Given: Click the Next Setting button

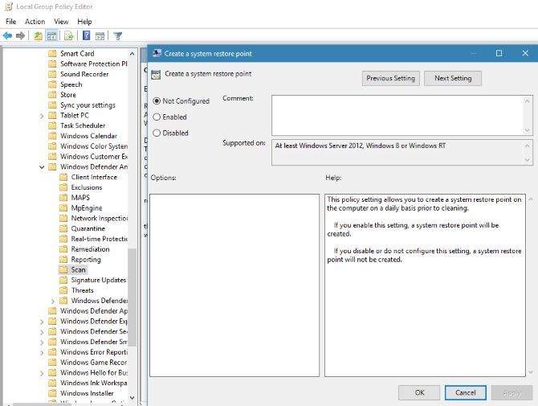Looking at the screenshot, I should click(x=453, y=78).
